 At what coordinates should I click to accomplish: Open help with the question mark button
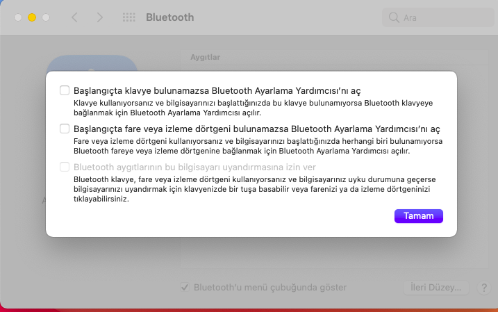coord(482,287)
